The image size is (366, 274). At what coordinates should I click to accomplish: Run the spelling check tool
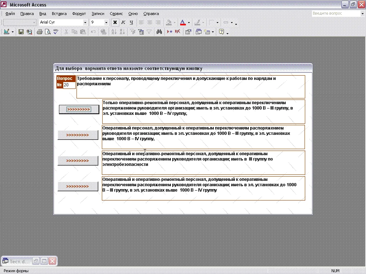[x=56, y=32]
